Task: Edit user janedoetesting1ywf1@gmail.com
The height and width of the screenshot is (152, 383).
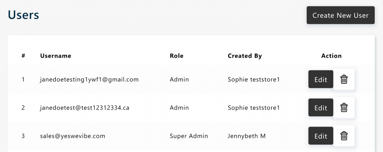Action: coord(321,79)
